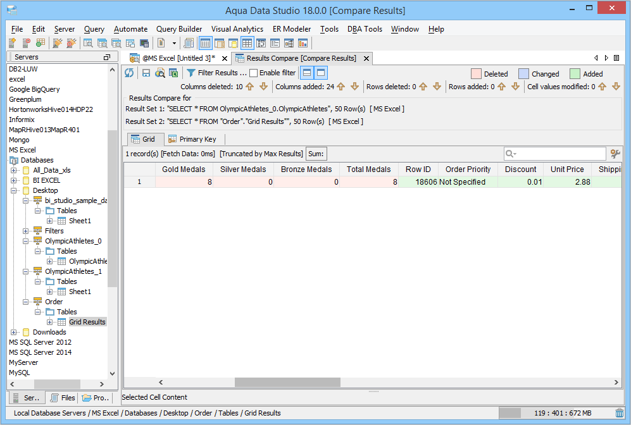
Task: Open the new document dropdown arrow
Action: point(174,43)
